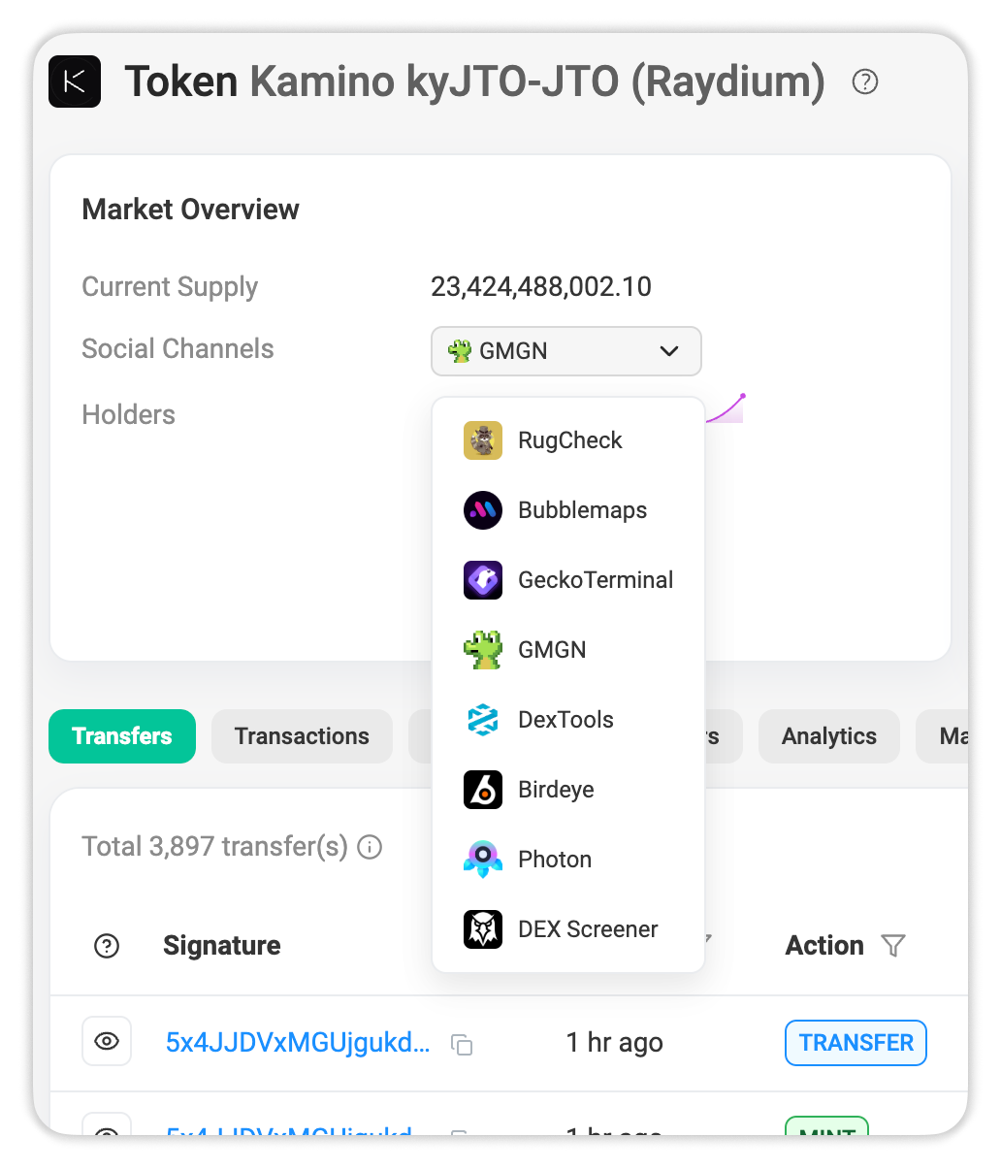Open GeckoTerminal from the list

(568, 580)
